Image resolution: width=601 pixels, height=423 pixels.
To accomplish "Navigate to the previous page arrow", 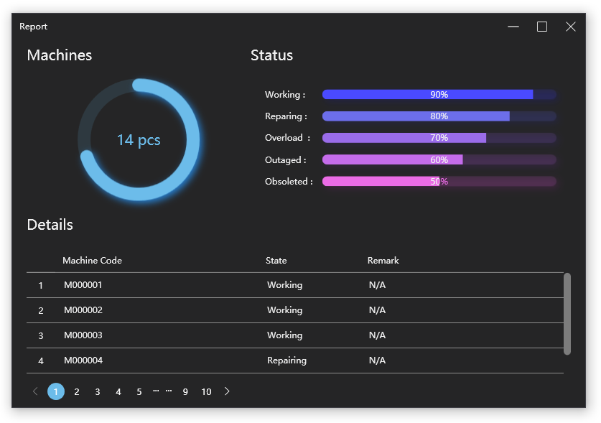I will coord(34,391).
